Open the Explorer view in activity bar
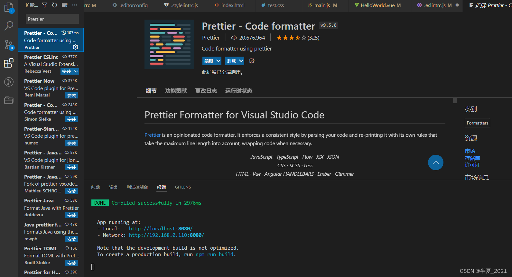 coord(9,8)
